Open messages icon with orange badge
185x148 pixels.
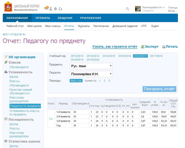click(46, 8)
